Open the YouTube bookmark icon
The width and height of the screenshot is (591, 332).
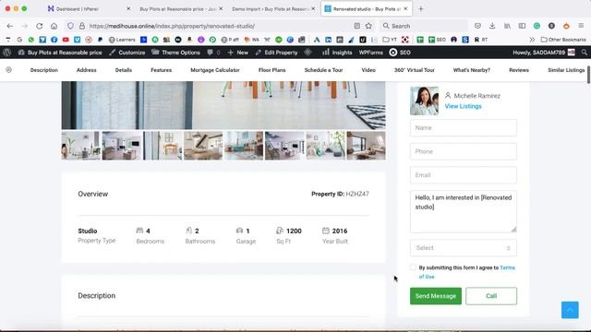[66, 40]
